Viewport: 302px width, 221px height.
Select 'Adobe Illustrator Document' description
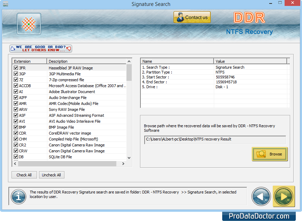click(x=72, y=92)
